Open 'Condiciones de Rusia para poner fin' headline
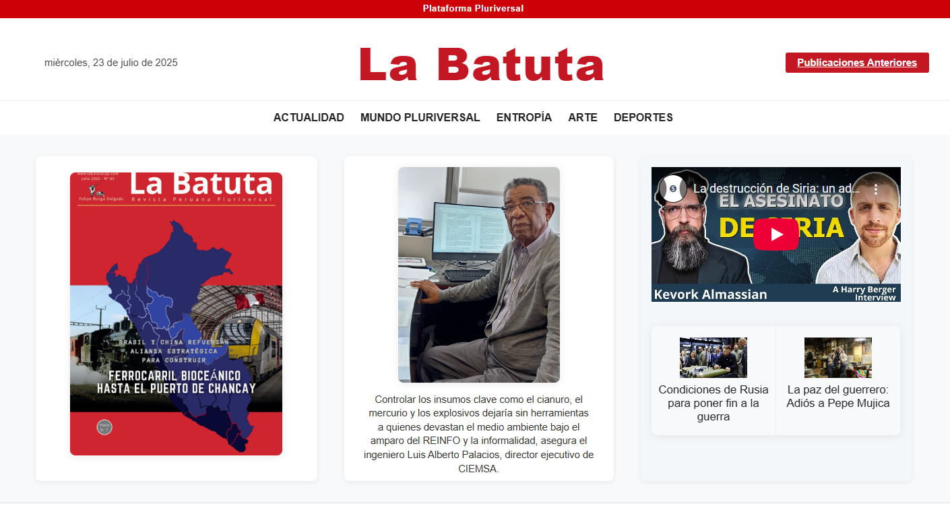 714,403
